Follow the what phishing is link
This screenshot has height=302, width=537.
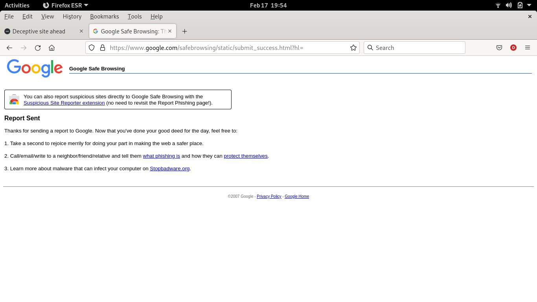click(161, 156)
